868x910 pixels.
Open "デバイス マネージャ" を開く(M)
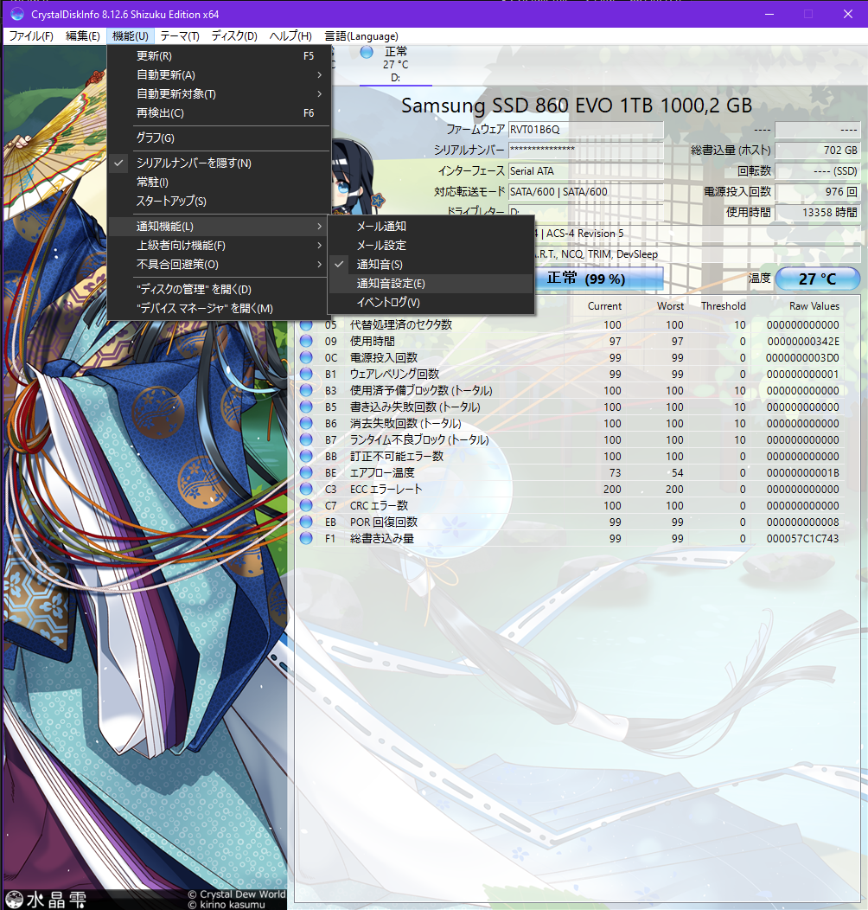click(x=220, y=308)
